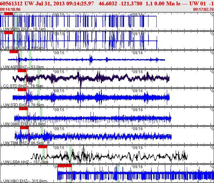The width and height of the screenshot is (214, 183).
Task: Click the P 2 pick marker on ASR trace
Action: point(15,52)
